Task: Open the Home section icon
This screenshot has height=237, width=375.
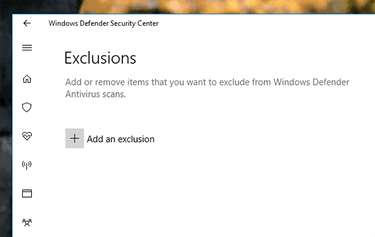Action: (27, 79)
